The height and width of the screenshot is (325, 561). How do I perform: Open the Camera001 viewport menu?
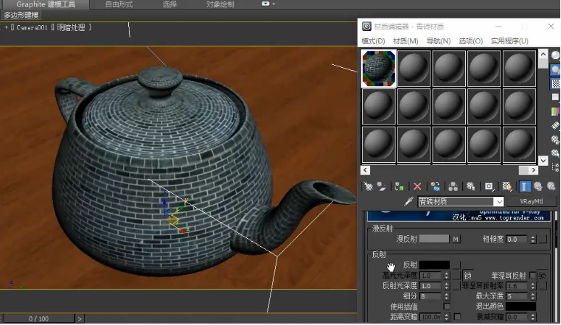click(x=32, y=27)
